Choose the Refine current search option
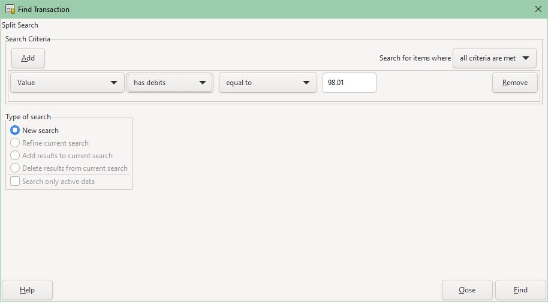 click(16, 143)
